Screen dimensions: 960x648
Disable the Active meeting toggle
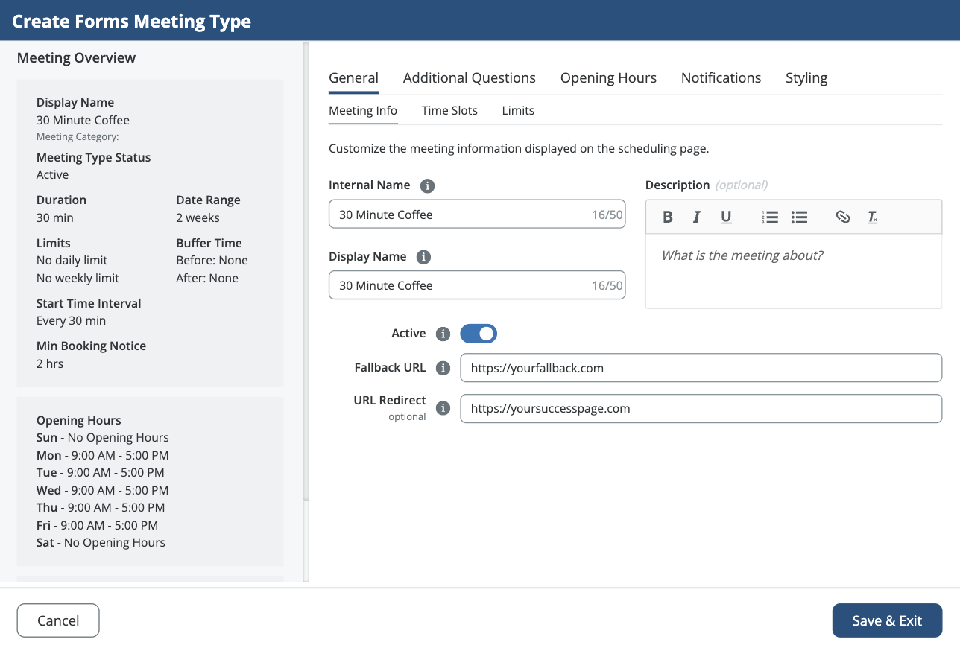(479, 334)
